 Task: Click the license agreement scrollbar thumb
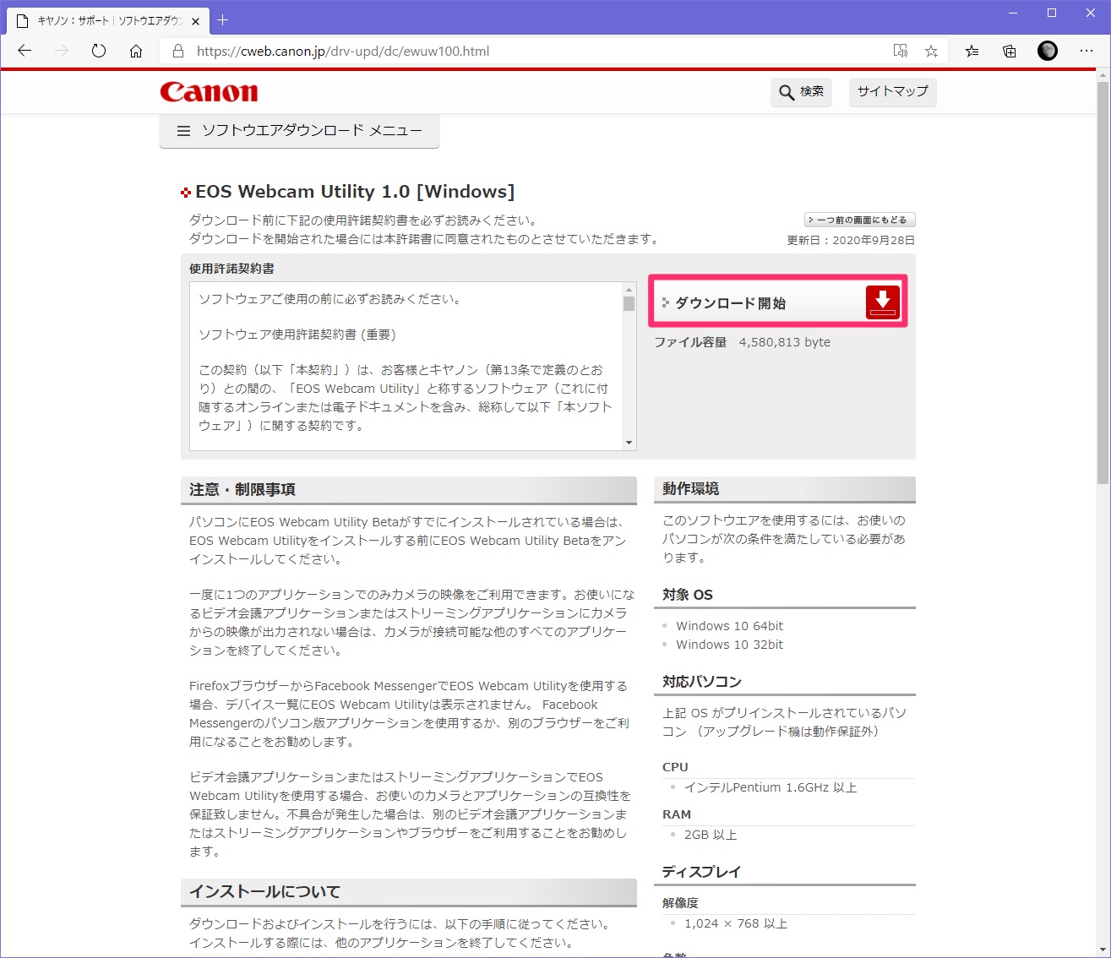(629, 304)
